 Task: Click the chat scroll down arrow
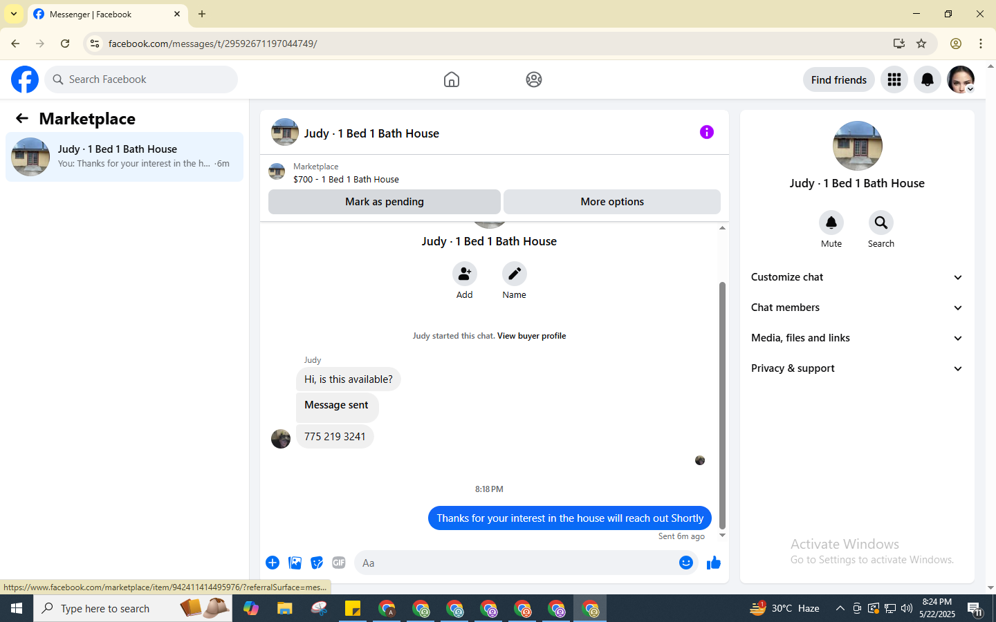point(722,536)
